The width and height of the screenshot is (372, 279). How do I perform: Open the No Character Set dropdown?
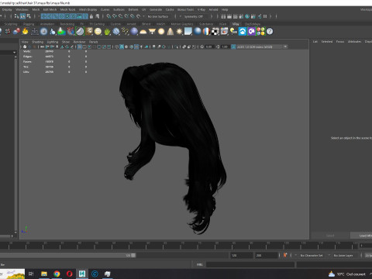point(312,256)
